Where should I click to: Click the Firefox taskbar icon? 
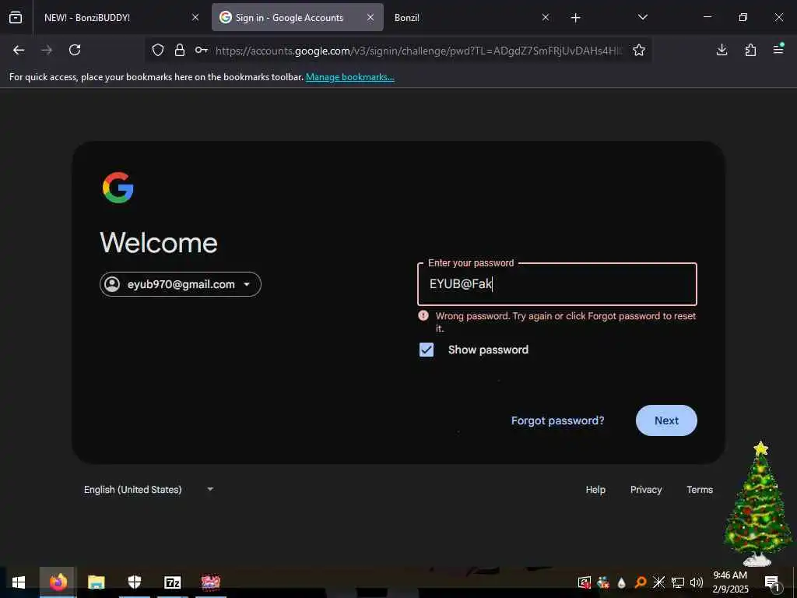point(58,582)
